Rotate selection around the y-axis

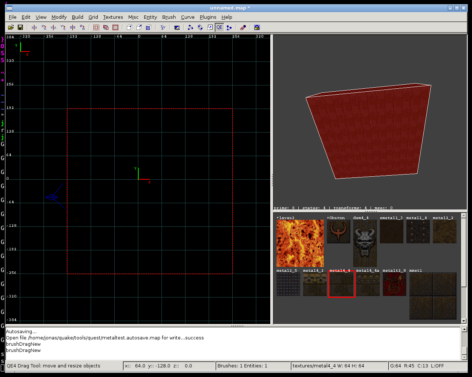point(63,27)
